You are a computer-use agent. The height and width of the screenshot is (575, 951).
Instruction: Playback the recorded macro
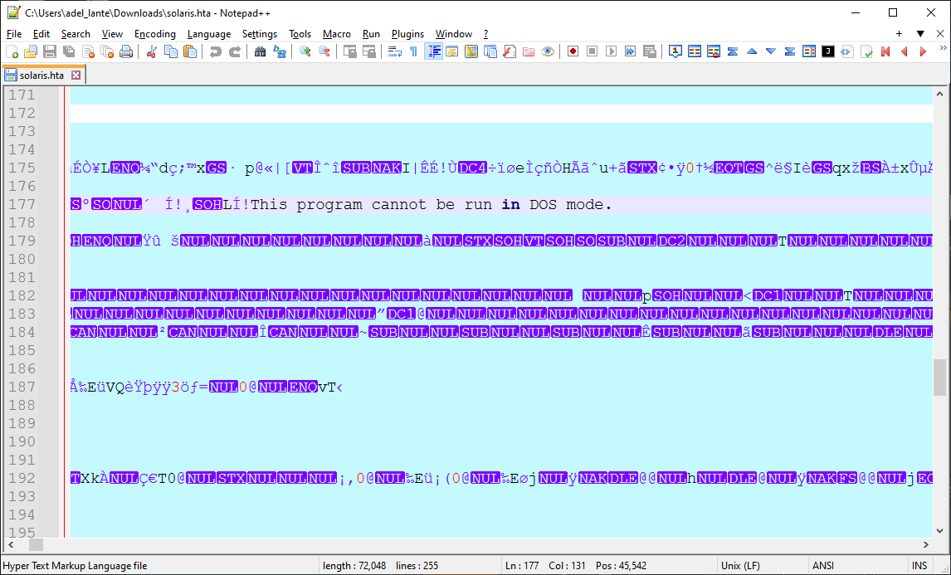(612, 51)
